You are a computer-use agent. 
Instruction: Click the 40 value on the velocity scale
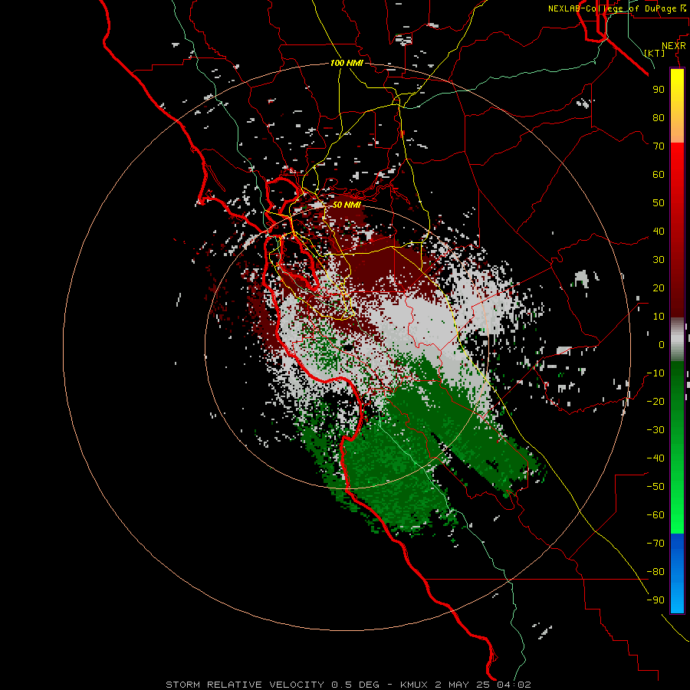(659, 232)
